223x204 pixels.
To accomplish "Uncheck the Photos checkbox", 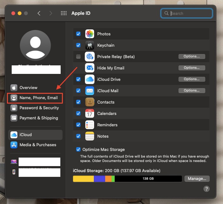I will click(78, 34).
